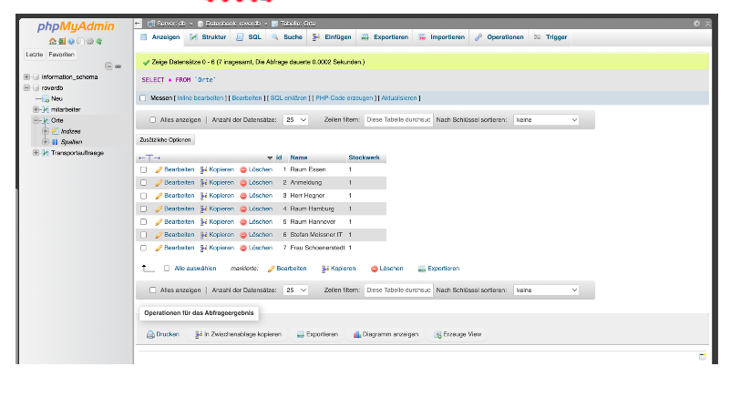Tick the 'Alle auswählen' checkbox
751x397 pixels.
click(167, 269)
